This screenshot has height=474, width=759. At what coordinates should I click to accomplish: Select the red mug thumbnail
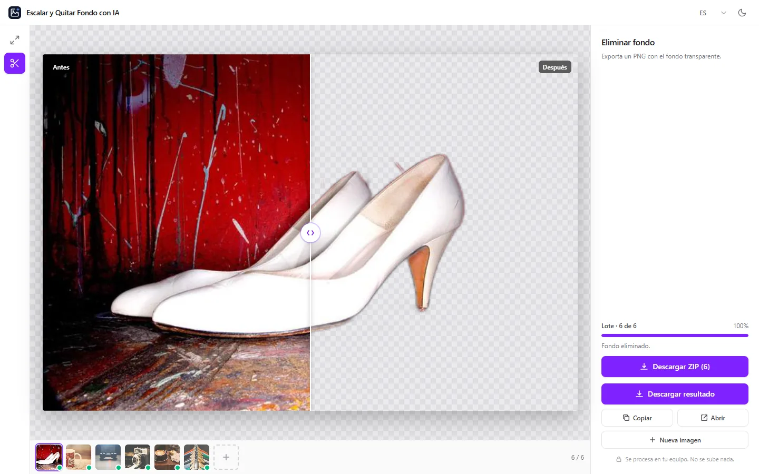click(79, 457)
